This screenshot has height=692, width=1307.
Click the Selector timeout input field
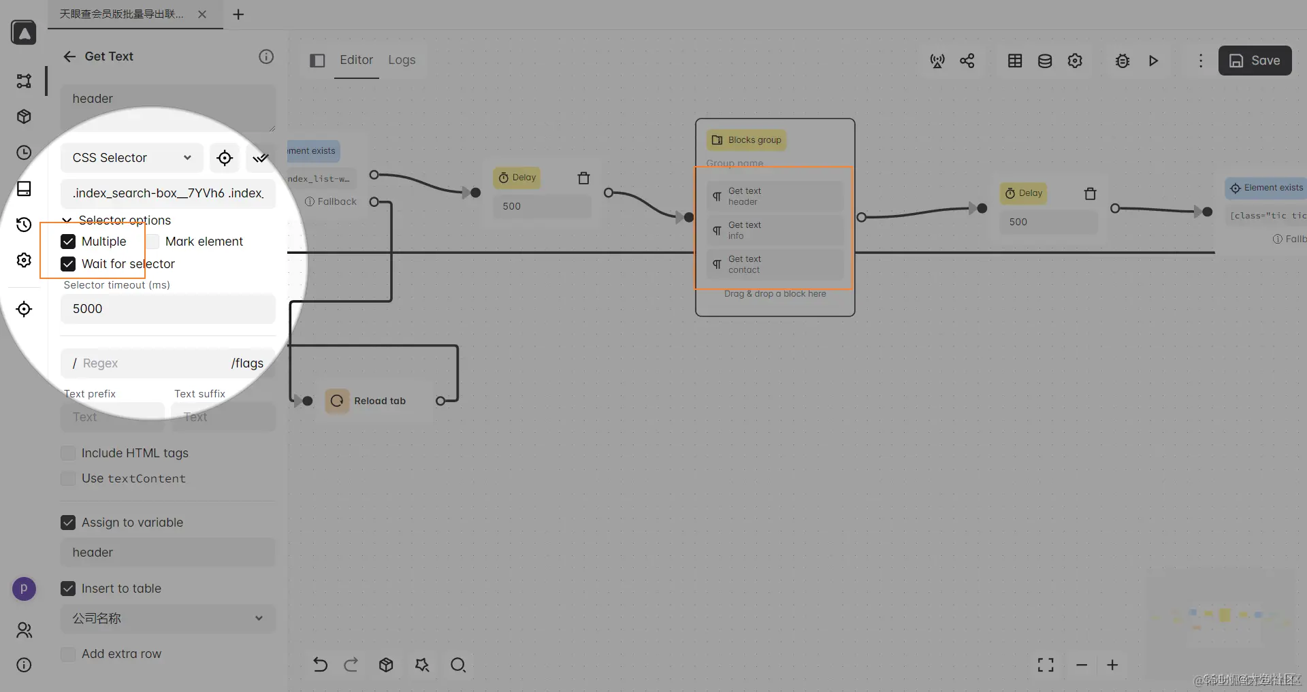point(168,309)
